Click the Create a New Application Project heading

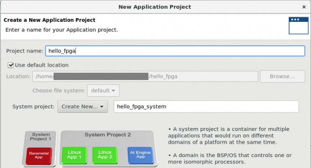[49, 20]
